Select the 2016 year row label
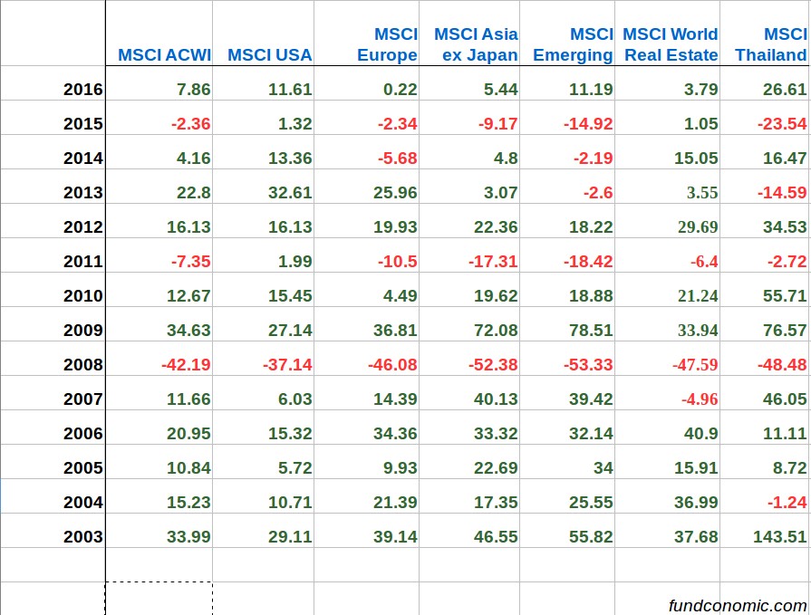The image size is (811, 615). click(x=83, y=90)
